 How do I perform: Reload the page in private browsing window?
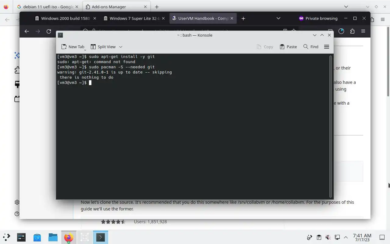pyautogui.click(x=49, y=31)
